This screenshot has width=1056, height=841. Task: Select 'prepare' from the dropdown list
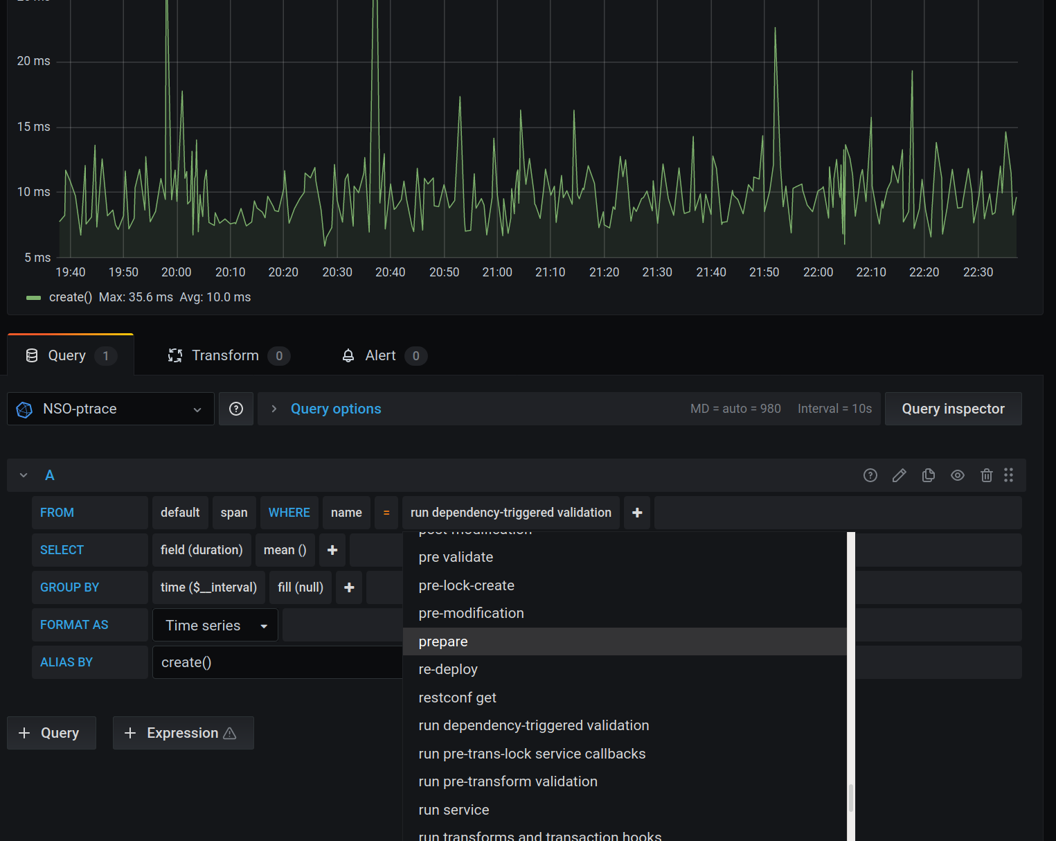[443, 641]
